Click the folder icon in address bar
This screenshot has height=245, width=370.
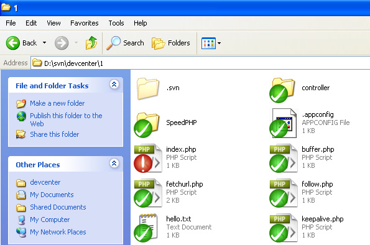[x=37, y=63]
